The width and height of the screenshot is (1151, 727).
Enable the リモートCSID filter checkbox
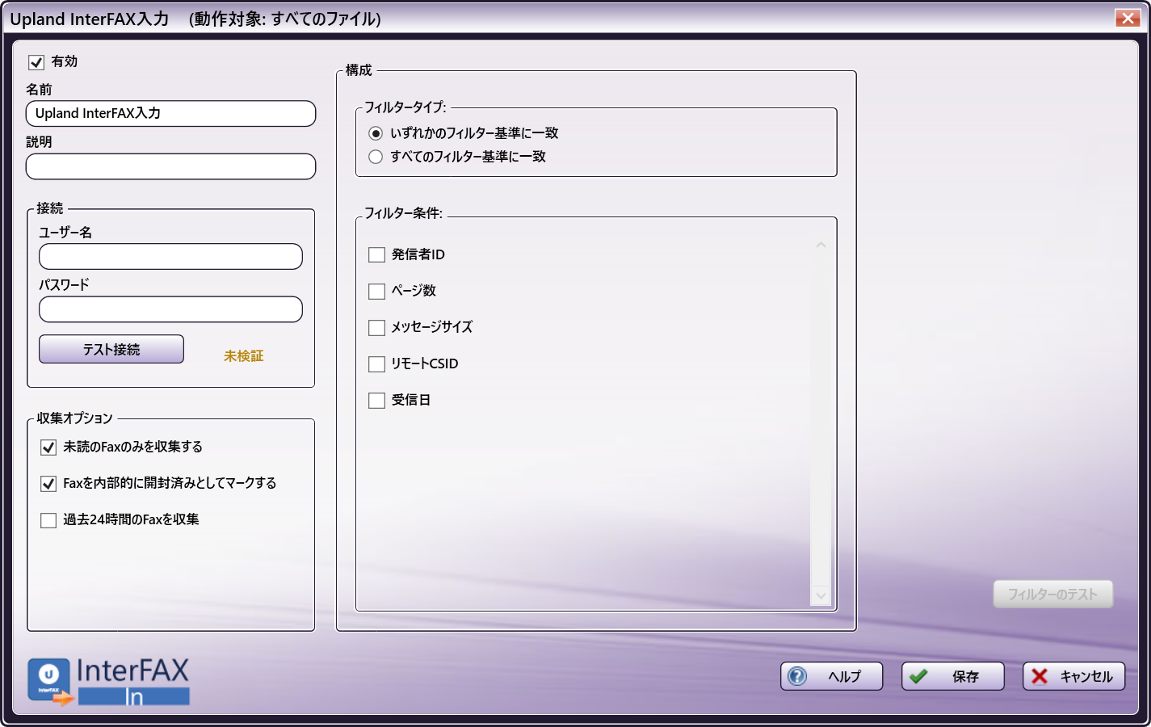click(x=376, y=364)
